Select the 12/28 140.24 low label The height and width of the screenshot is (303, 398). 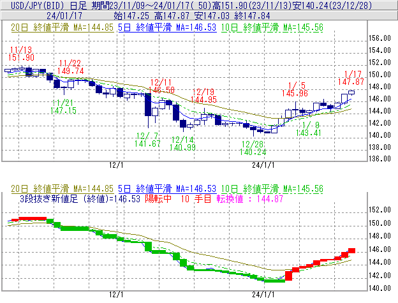pos(253,148)
